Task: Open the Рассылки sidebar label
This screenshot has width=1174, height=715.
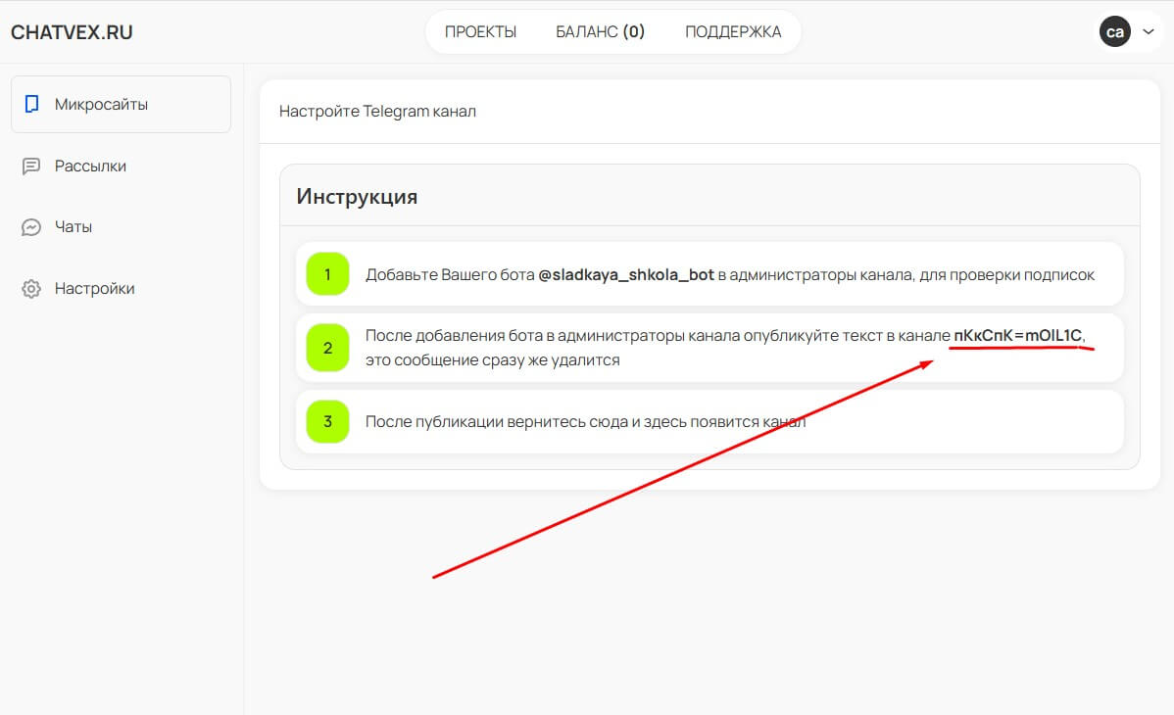Action: (90, 167)
